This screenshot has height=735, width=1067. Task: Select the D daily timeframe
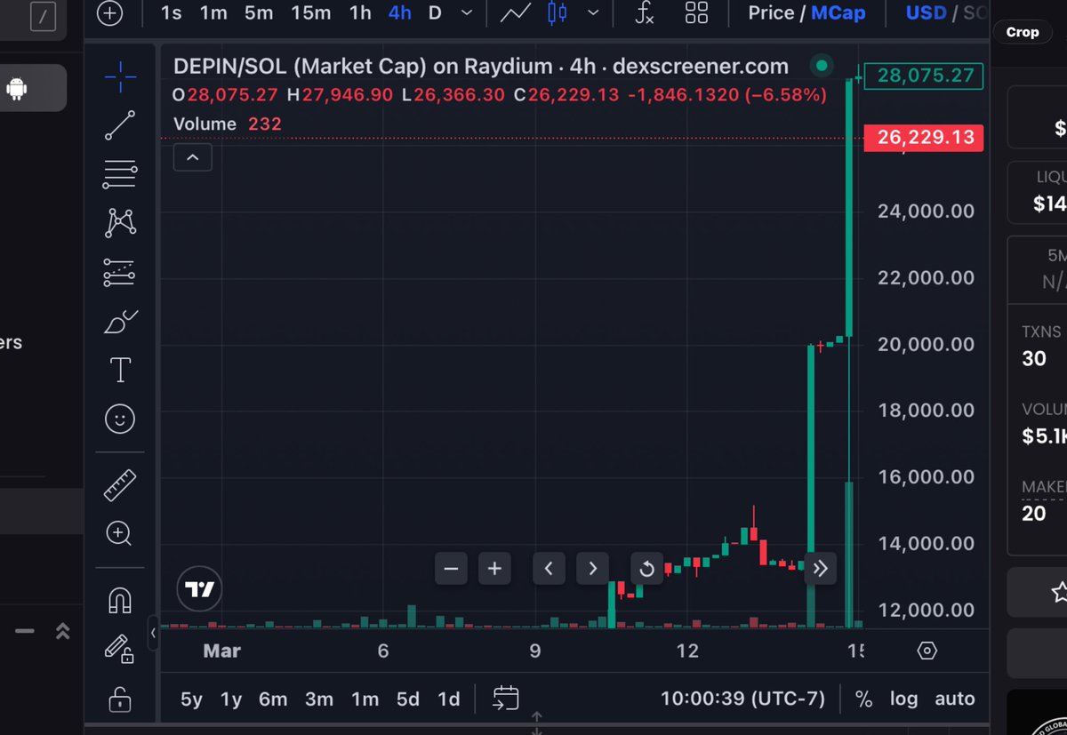click(435, 12)
